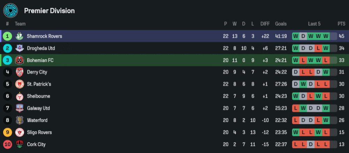The width and height of the screenshot is (349, 153).
Task: Click the position 1 rank badge
Action: pos(7,36)
